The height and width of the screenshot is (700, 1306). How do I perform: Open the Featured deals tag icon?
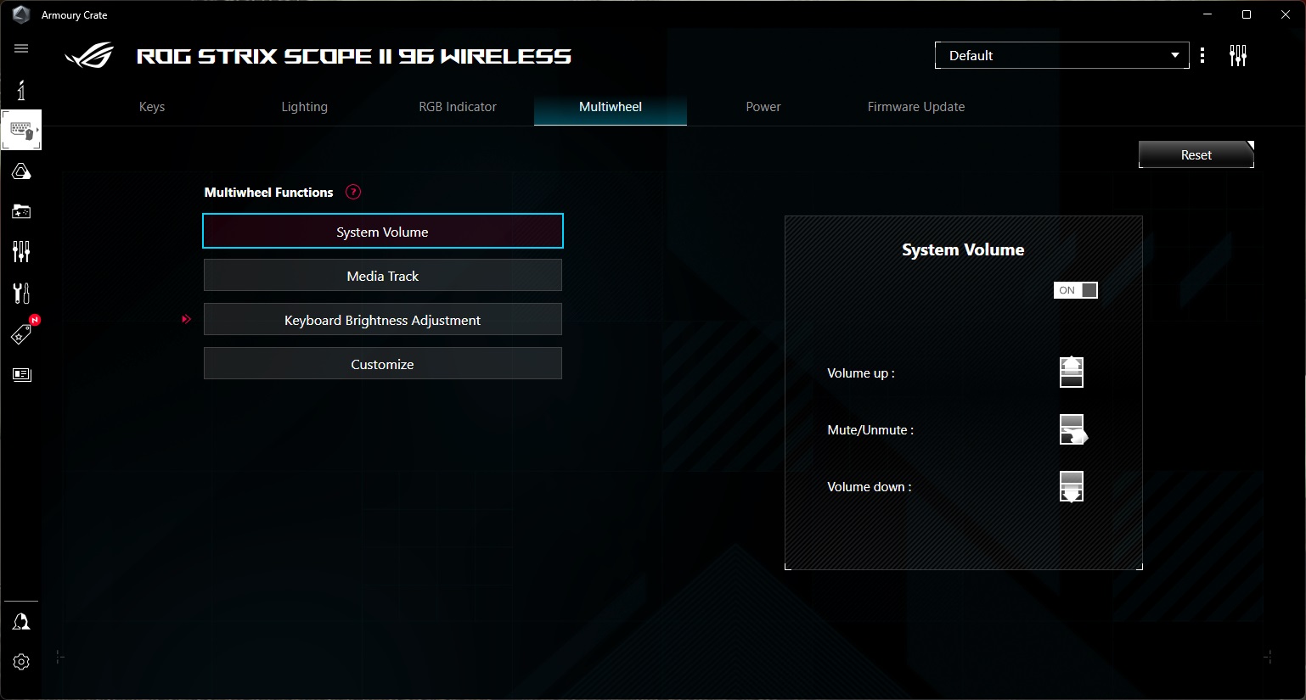tap(21, 333)
